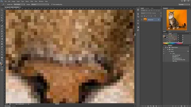Toggle checkmark for Default Actions set

164,48
